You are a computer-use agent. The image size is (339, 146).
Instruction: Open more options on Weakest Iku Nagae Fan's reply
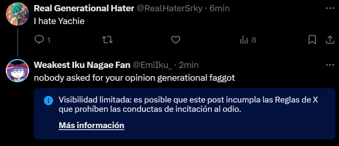(x=330, y=65)
